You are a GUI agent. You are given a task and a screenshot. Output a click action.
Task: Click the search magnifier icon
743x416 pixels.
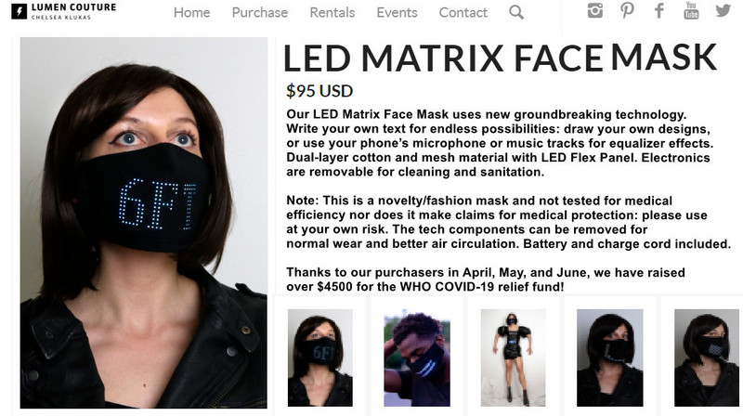(x=516, y=12)
